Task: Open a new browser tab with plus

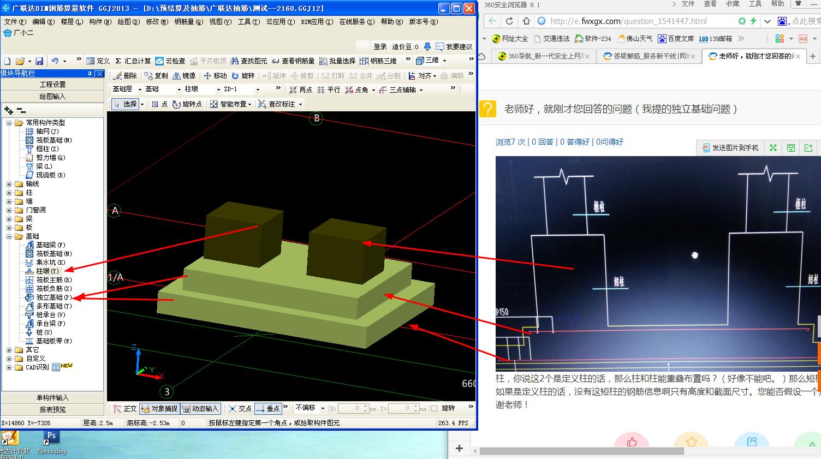Action: coord(813,56)
